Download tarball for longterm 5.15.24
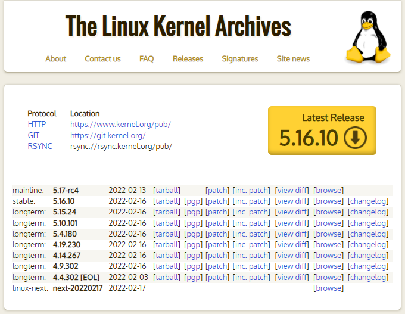 (167, 212)
